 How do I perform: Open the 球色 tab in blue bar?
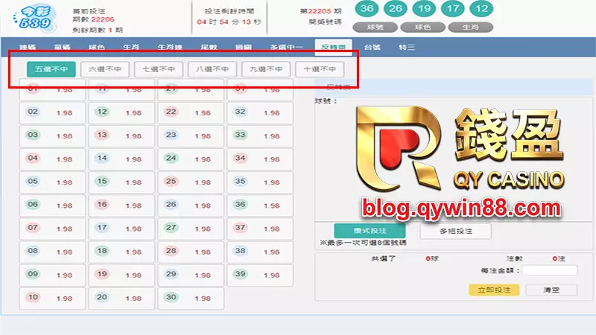[97, 47]
